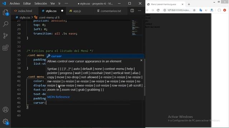Reload the browser page
Image resolution: width=229 pixels, height=128 pixels.
tap(158, 10)
